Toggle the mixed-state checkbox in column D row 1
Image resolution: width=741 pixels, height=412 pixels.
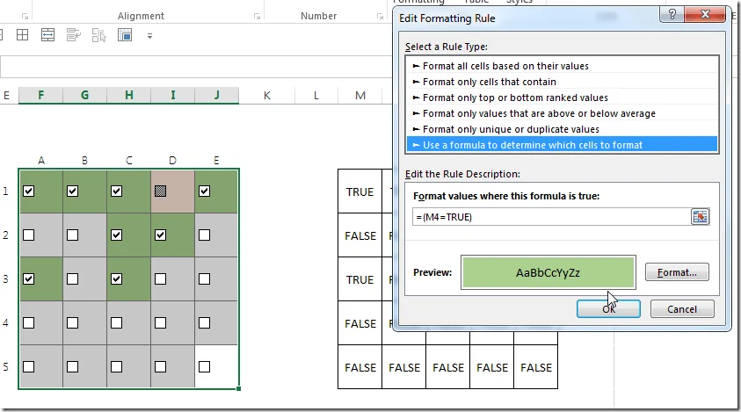(160, 191)
